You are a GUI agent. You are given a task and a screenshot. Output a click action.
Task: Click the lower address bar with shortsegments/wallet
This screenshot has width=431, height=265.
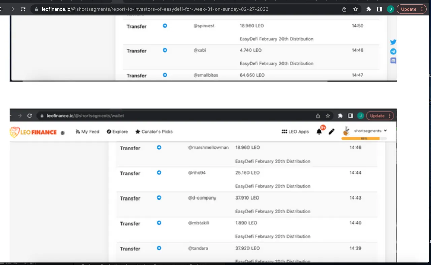click(85, 116)
